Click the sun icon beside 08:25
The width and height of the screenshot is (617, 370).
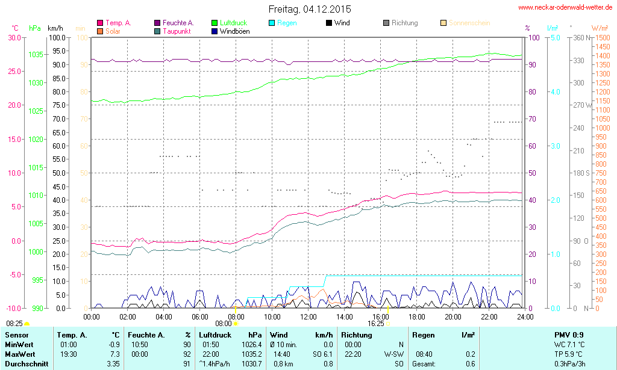[27, 324]
